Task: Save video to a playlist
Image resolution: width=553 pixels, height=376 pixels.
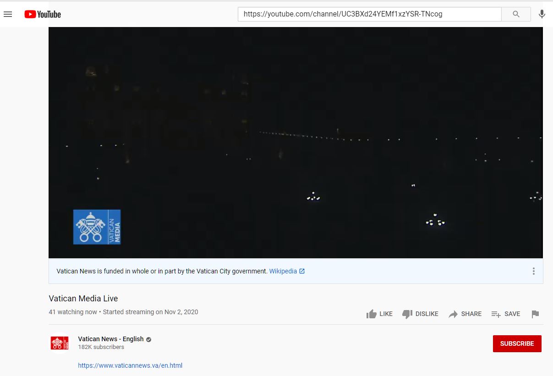Action: 506,314
